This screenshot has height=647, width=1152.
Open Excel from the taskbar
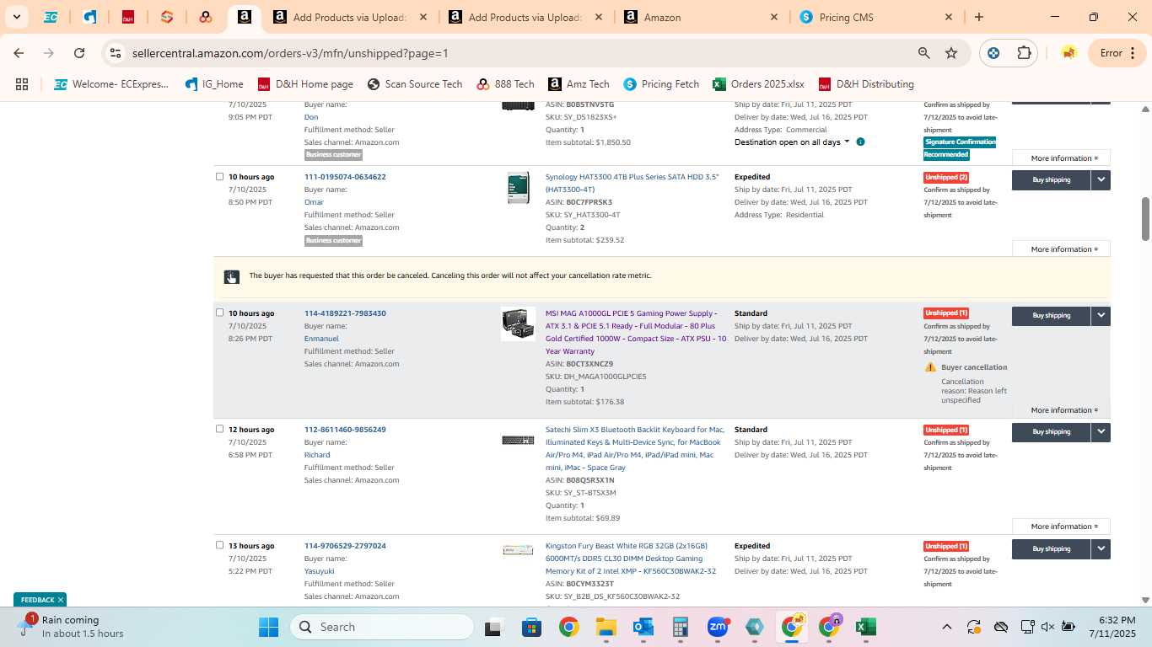866,627
